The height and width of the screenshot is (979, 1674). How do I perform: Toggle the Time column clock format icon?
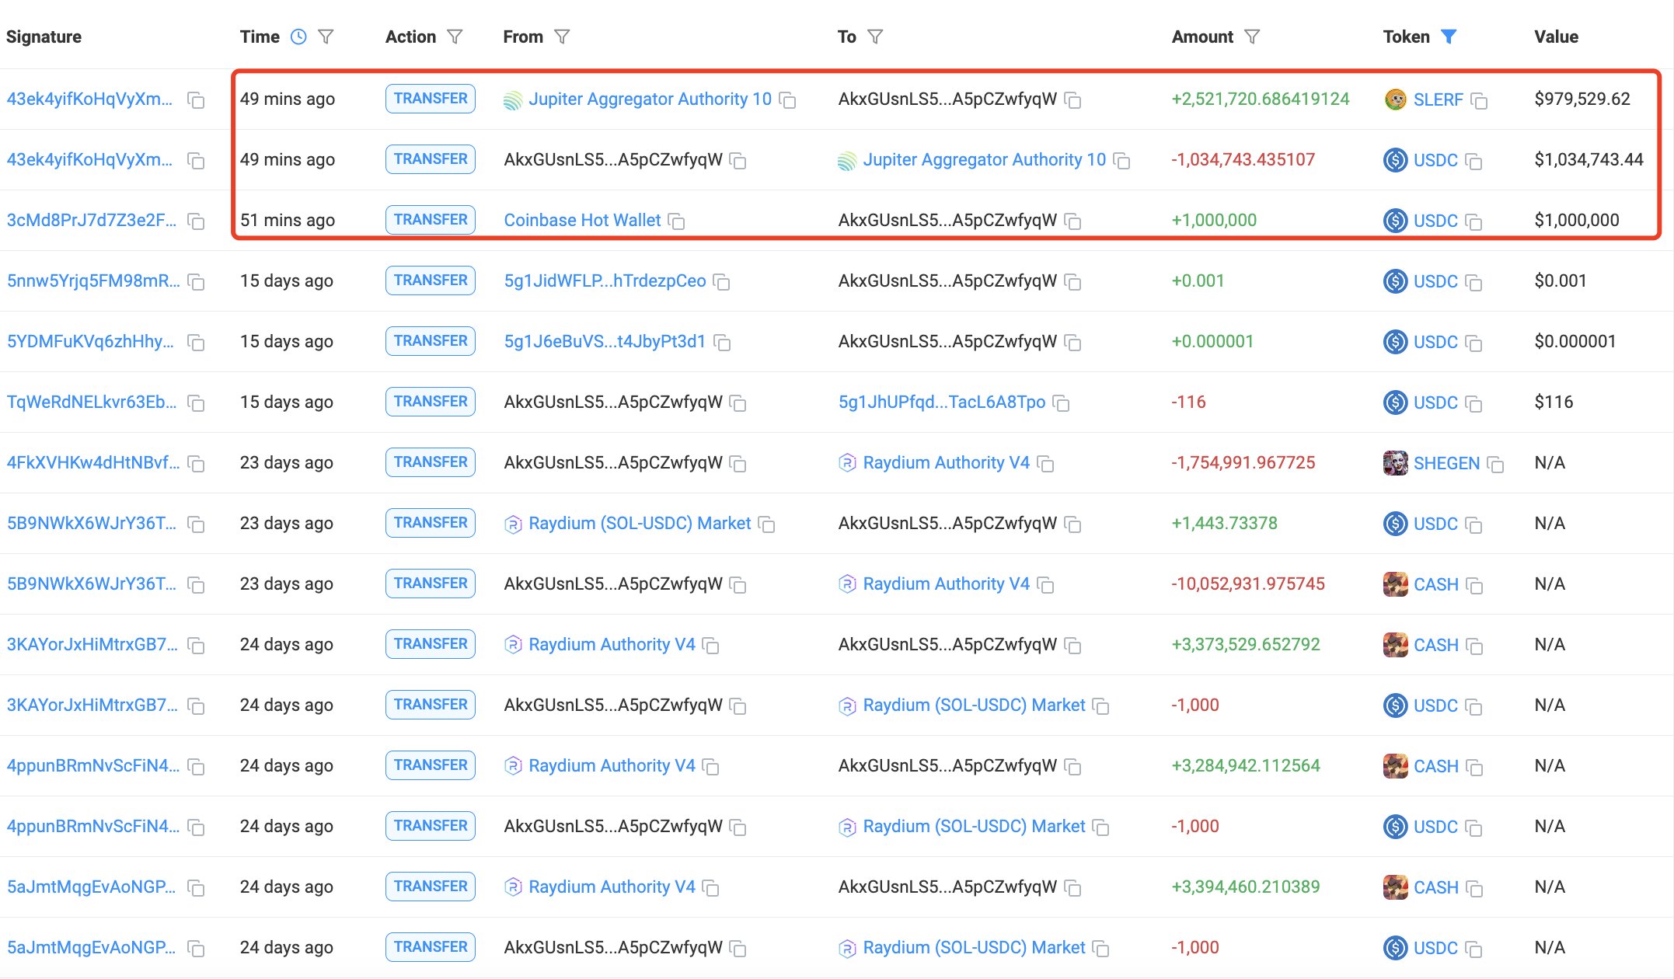click(x=298, y=37)
